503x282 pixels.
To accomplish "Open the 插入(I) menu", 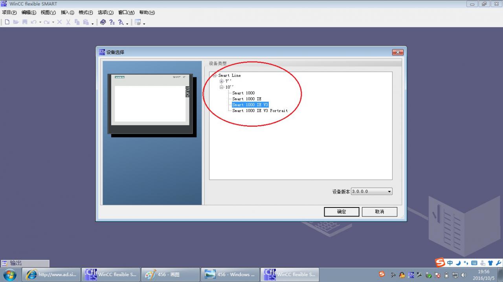I will (x=68, y=13).
